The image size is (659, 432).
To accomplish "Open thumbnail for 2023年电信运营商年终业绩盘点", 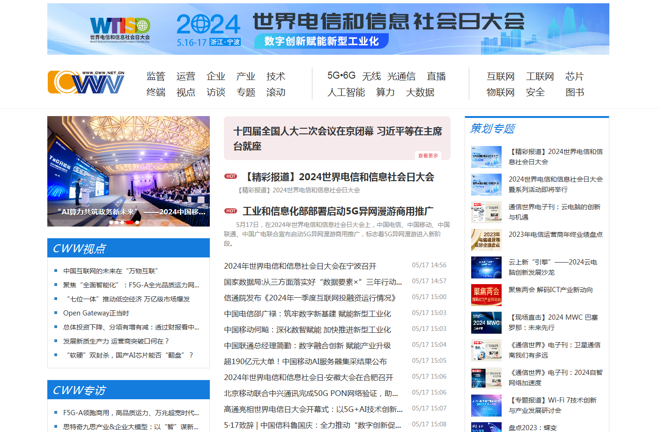I will pyautogui.click(x=486, y=240).
